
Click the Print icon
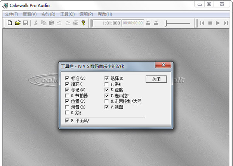point(75,23)
